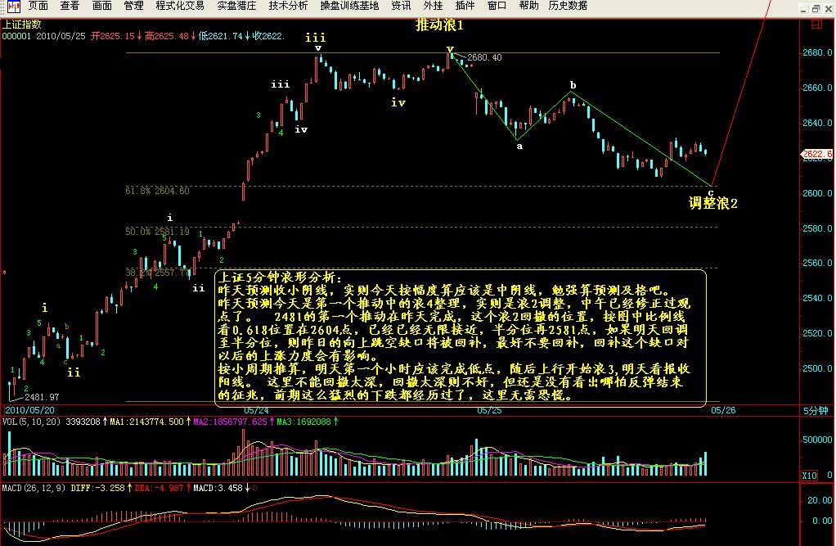Click the MA2:1856797.625 volume value
The width and height of the screenshot is (836, 546).
pyautogui.click(x=230, y=422)
